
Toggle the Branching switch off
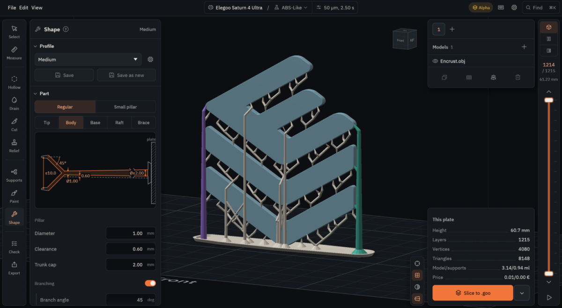point(150,283)
